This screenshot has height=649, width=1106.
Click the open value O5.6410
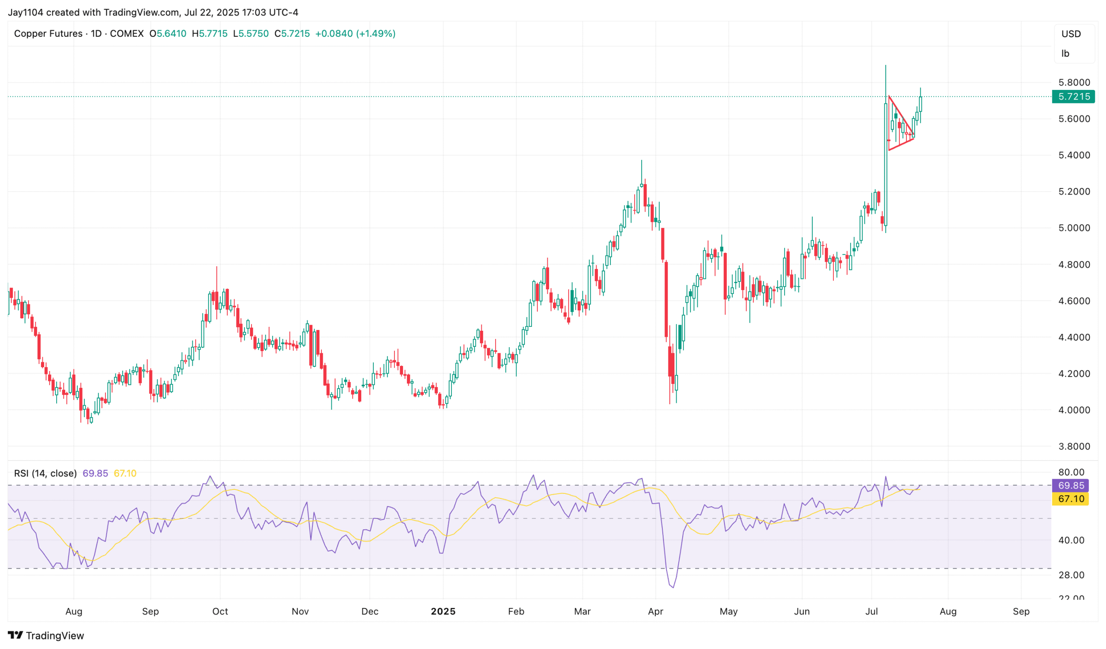coord(168,34)
